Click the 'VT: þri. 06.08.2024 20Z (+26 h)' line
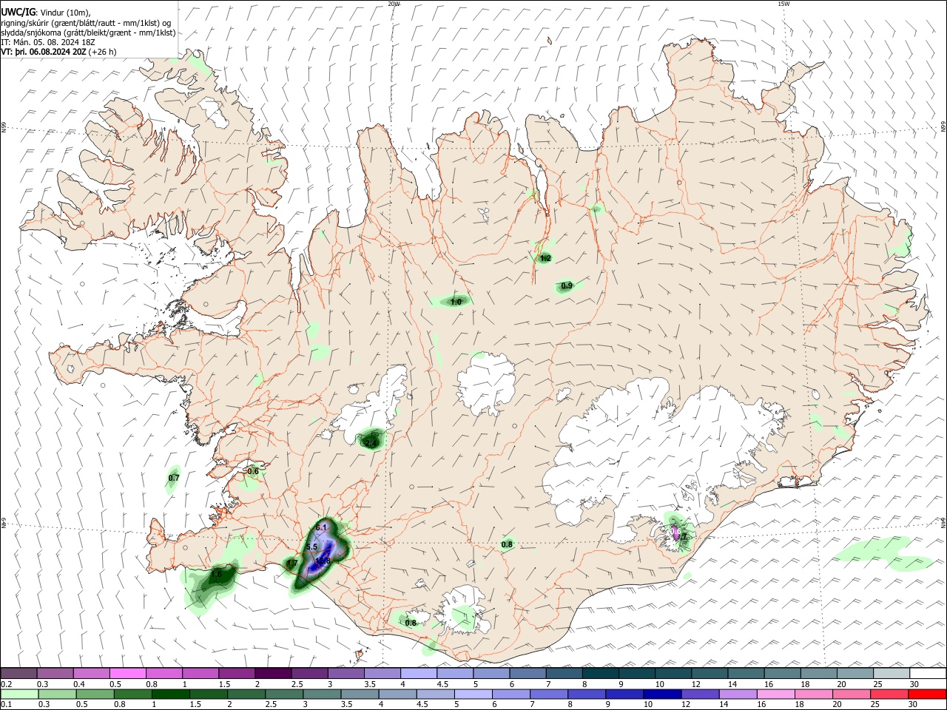947x710 pixels. [58, 52]
